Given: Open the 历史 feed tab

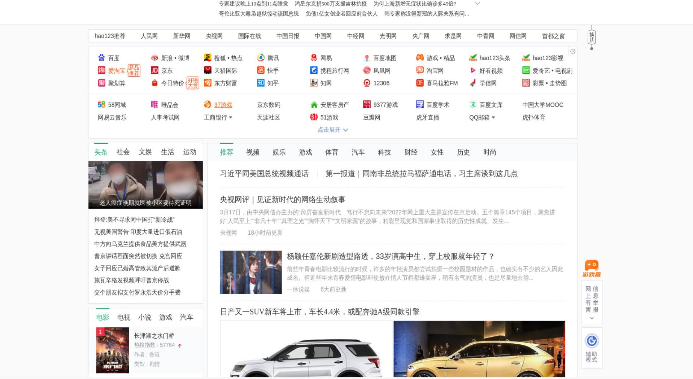Looking at the screenshot, I should click(463, 152).
